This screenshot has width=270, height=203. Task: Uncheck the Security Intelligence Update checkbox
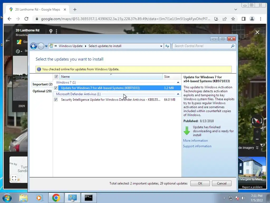tap(56, 100)
